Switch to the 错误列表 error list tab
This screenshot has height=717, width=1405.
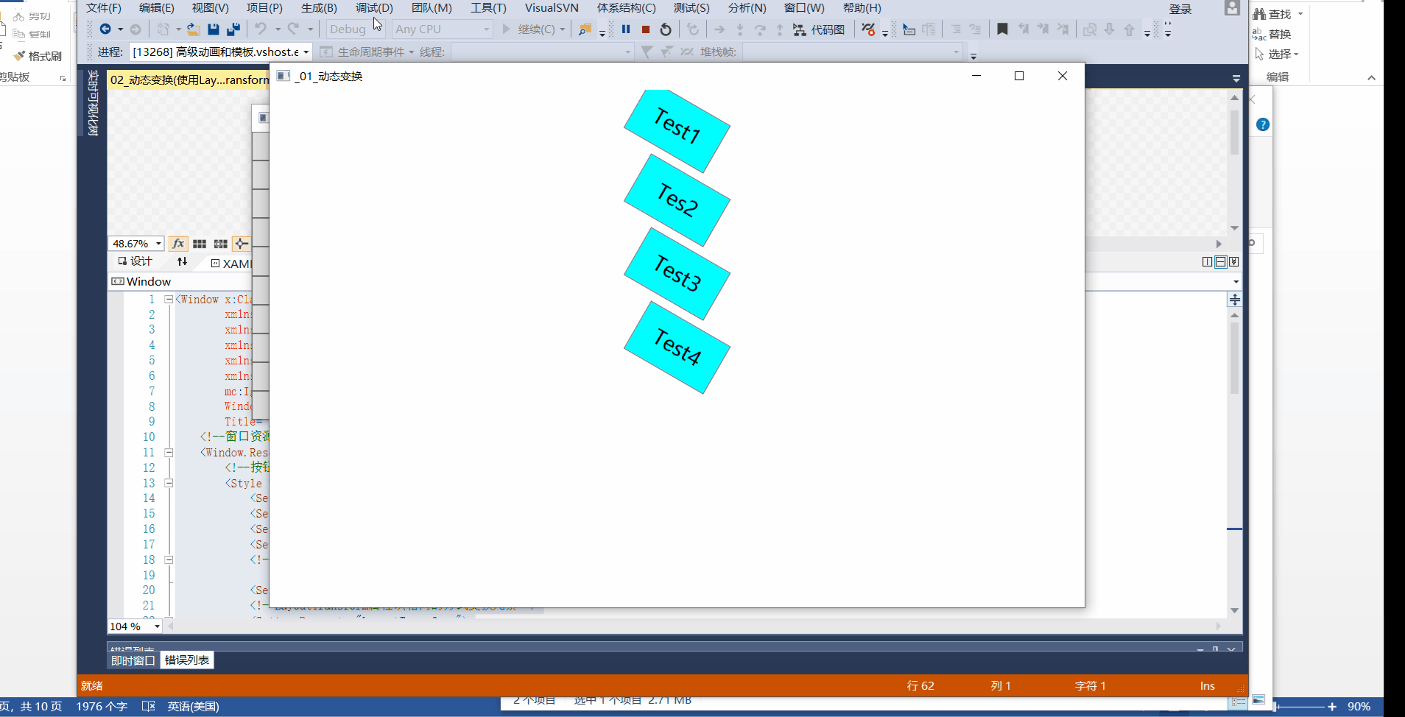coord(187,660)
